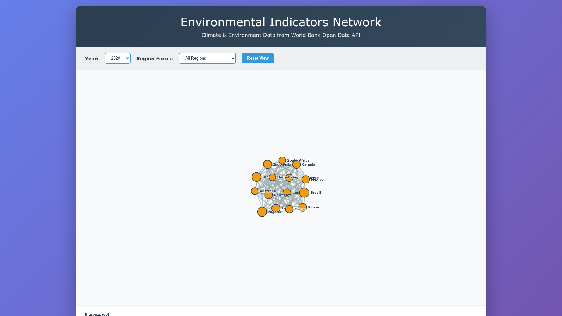Select the Canada node
562x316 pixels.
(297, 164)
